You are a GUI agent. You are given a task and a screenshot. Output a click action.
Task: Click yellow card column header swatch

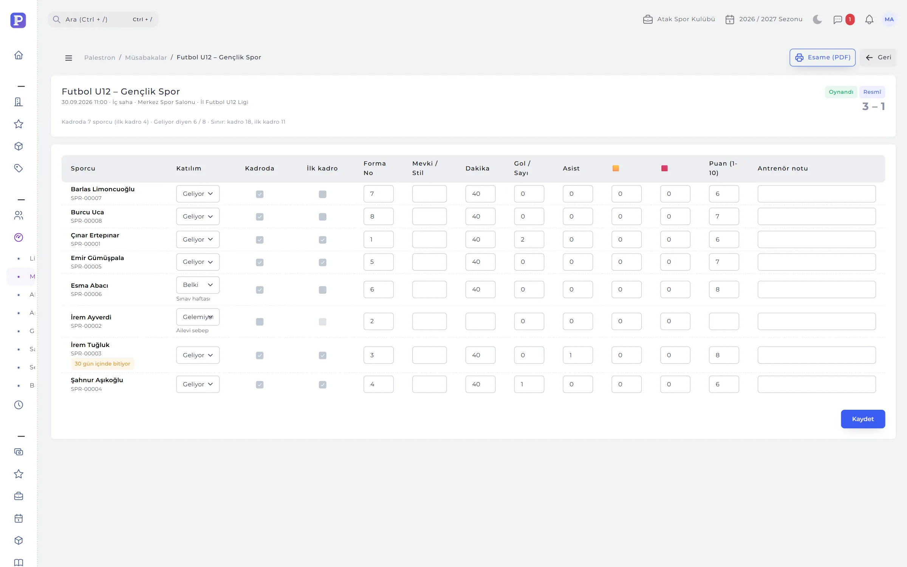click(616, 168)
